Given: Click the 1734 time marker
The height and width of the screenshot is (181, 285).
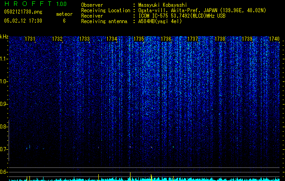Looking at the screenshot, I should click(111, 39).
